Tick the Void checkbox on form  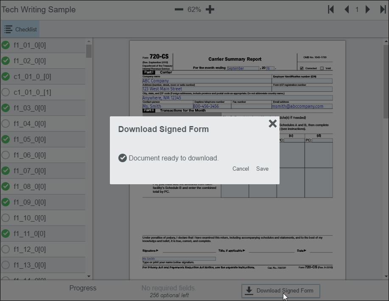click(322, 68)
